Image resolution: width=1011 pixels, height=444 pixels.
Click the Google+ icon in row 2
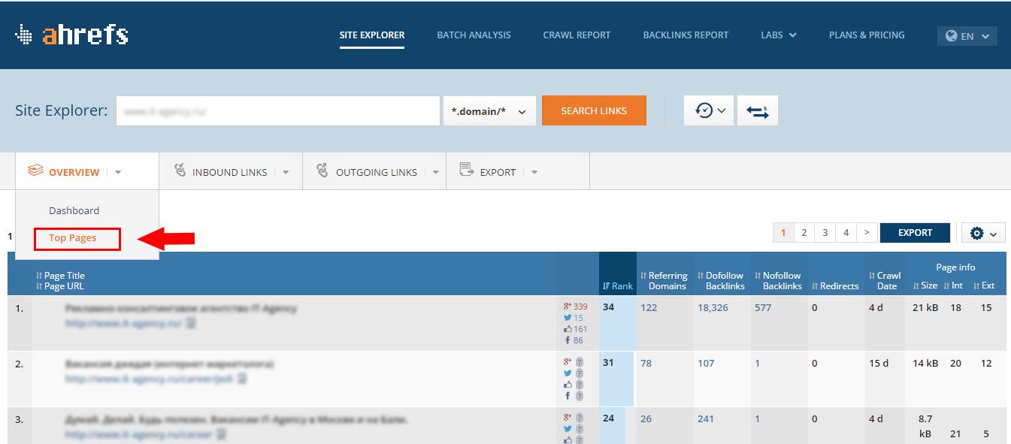point(568,362)
